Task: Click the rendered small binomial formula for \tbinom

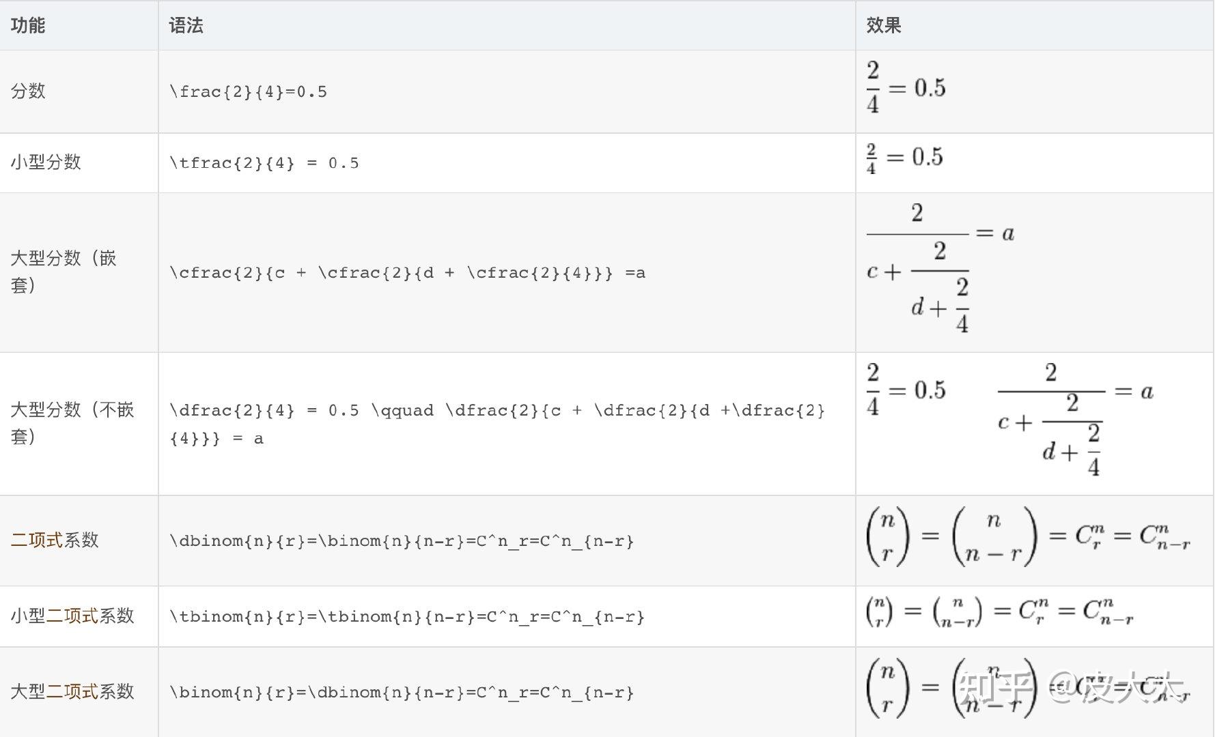Action: pyautogui.click(x=1000, y=611)
